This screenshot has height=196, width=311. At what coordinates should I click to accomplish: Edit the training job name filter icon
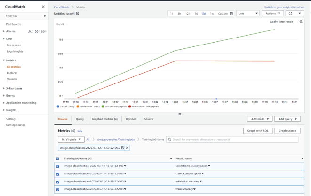point(123,148)
